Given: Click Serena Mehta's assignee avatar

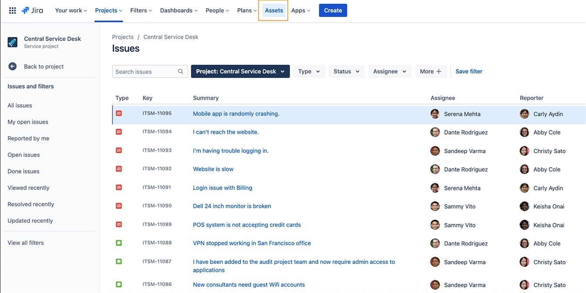Looking at the screenshot, I should coord(435,113).
